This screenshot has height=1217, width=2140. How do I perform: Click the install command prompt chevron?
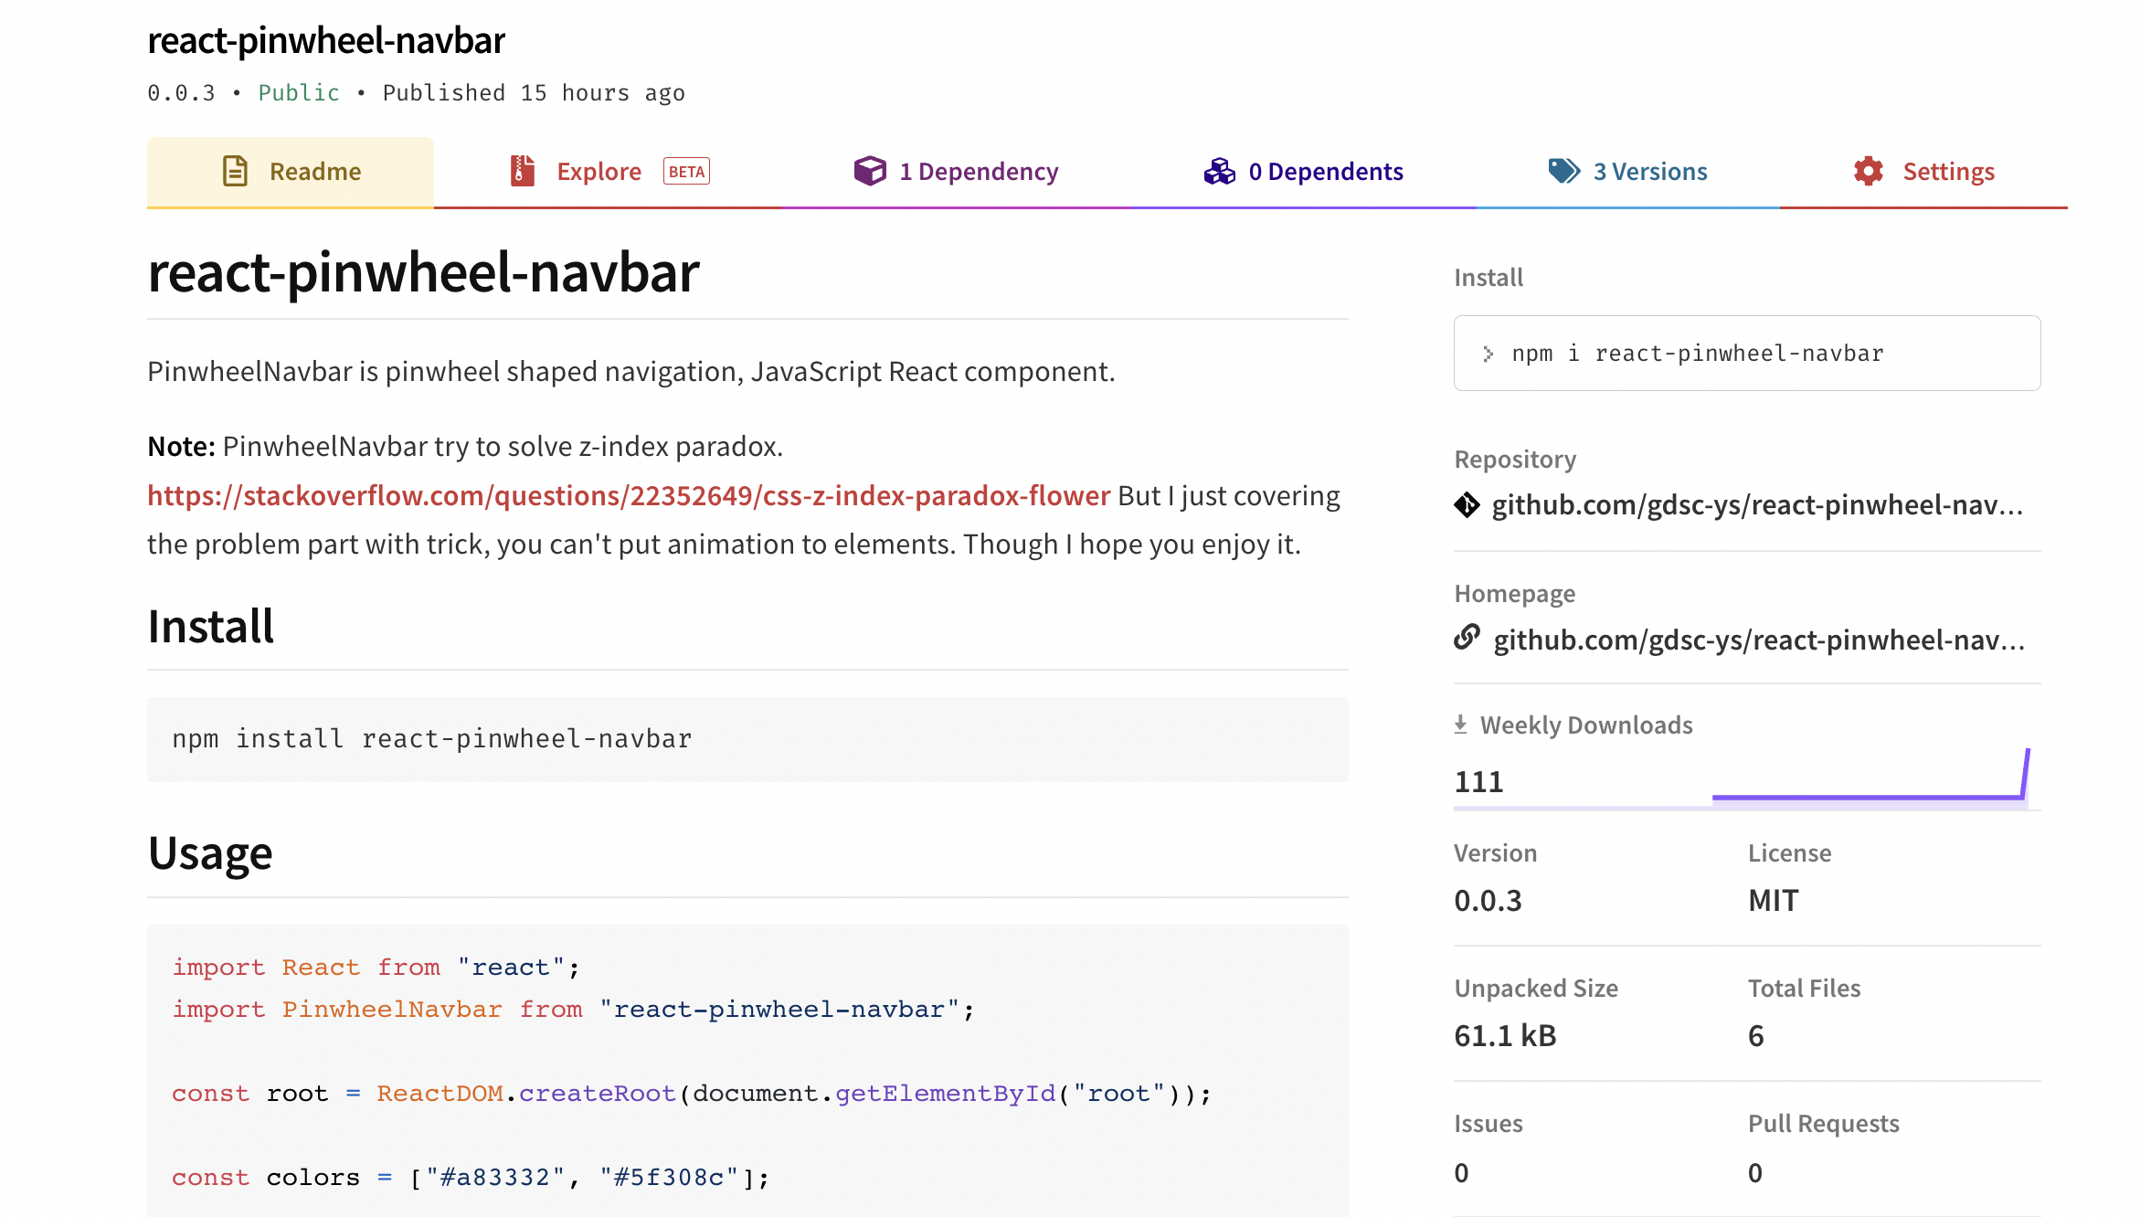1488,354
